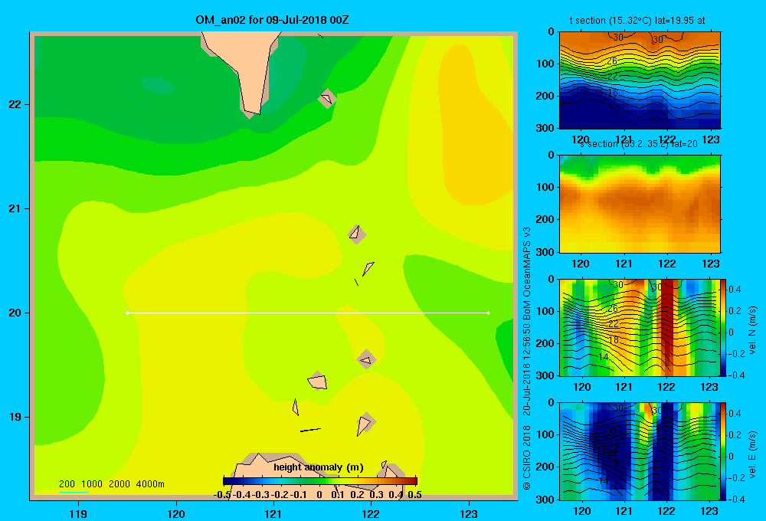Click the map title OM_an02 for 09-Jul-2018 00Z

(272, 20)
